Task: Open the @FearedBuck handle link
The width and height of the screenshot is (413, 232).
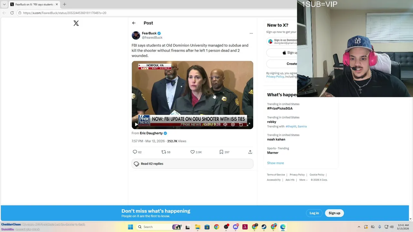Action: (x=152, y=38)
